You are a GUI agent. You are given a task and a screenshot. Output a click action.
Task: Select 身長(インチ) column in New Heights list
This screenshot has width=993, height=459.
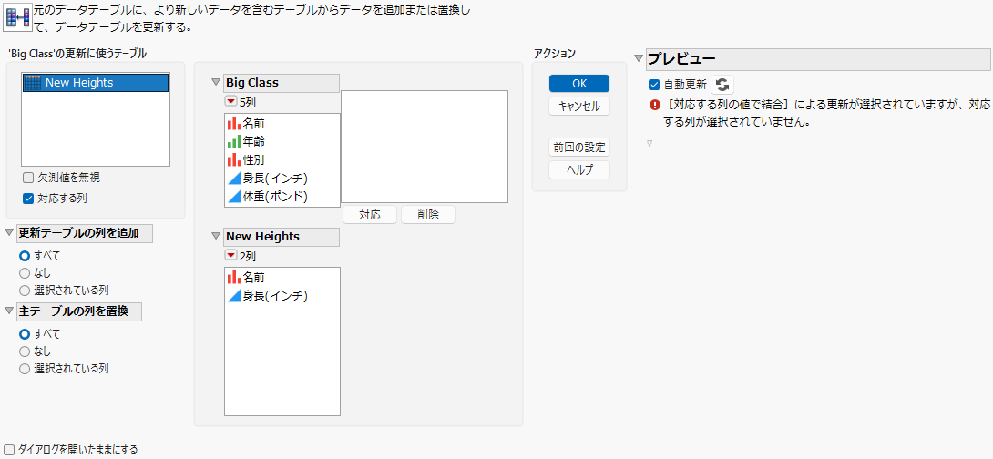point(282,295)
